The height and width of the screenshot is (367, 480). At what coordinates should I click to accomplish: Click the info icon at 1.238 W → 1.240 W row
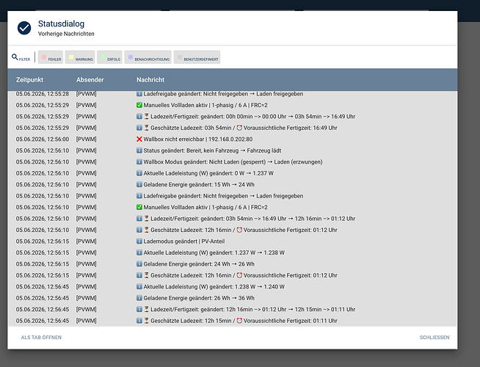[x=139, y=287]
